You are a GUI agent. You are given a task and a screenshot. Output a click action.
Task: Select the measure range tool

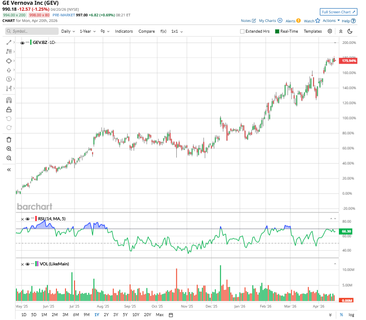(x=9, y=88)
